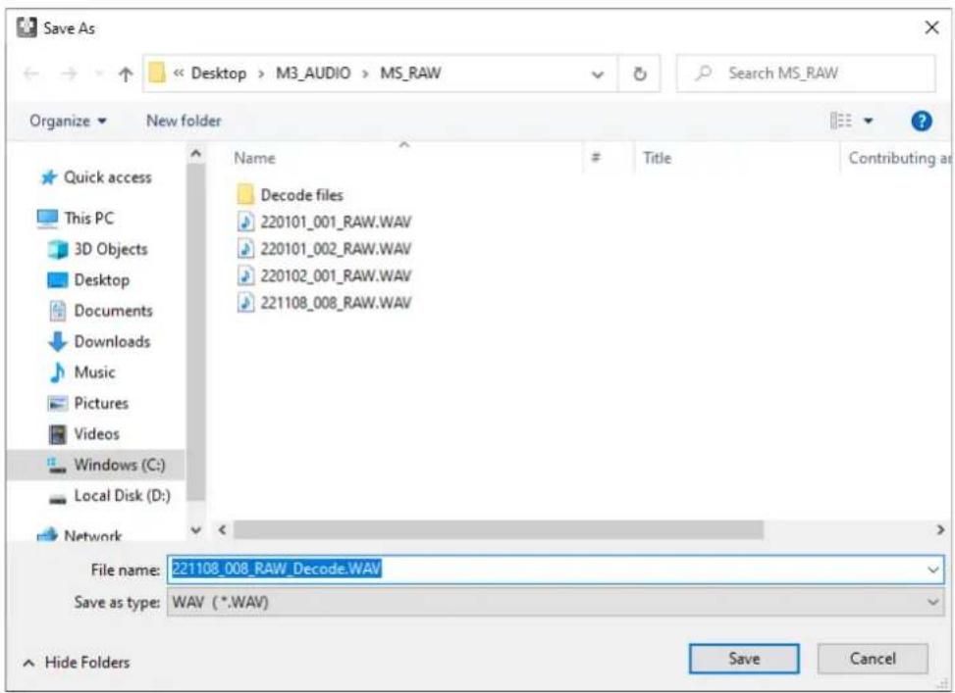Open the recent locations dropdown arrow

(x=99, y=74)
